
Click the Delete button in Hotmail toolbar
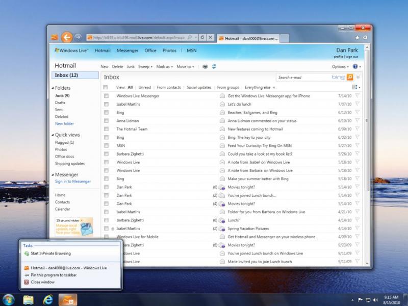(117, 67)
